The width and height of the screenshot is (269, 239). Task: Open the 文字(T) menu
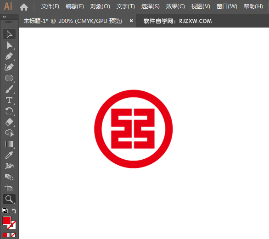[x=126, y=6]
